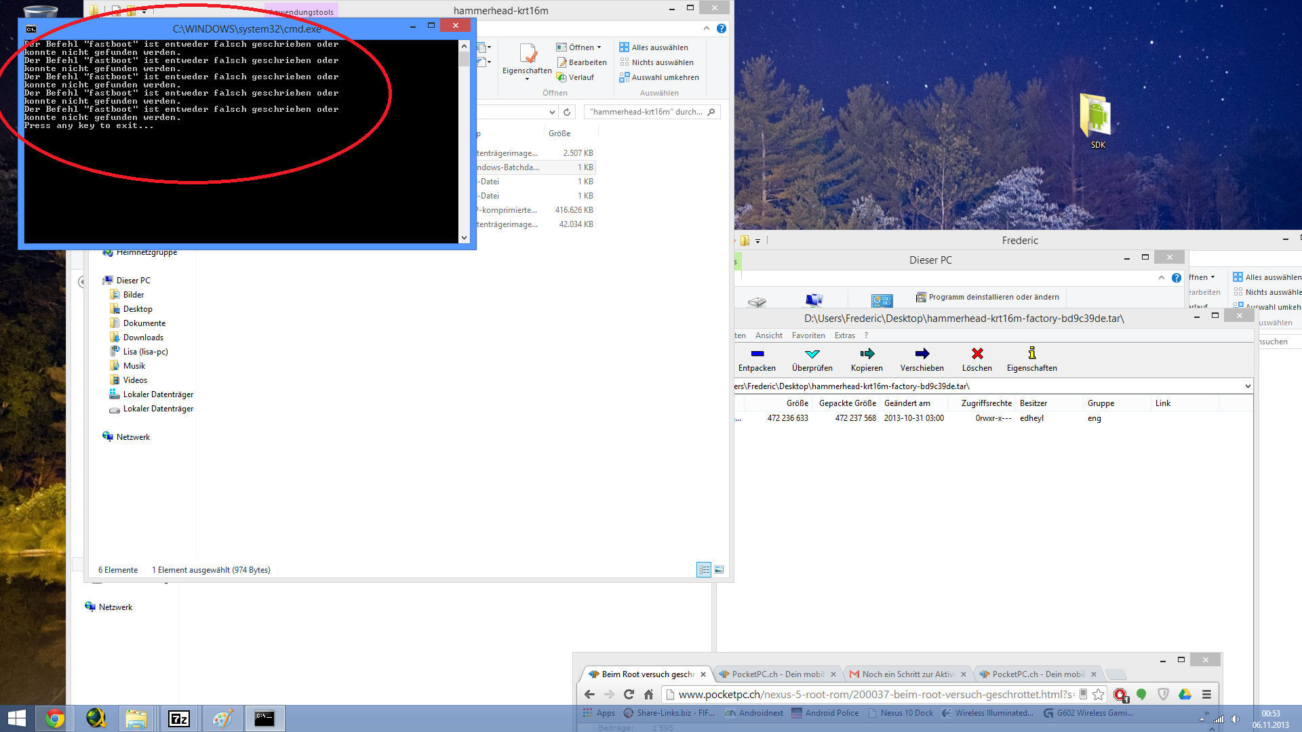Click Auswahl umkehren in the hammerhead Explorer ribbon
Screen dimensions: 1302x732
658,77
